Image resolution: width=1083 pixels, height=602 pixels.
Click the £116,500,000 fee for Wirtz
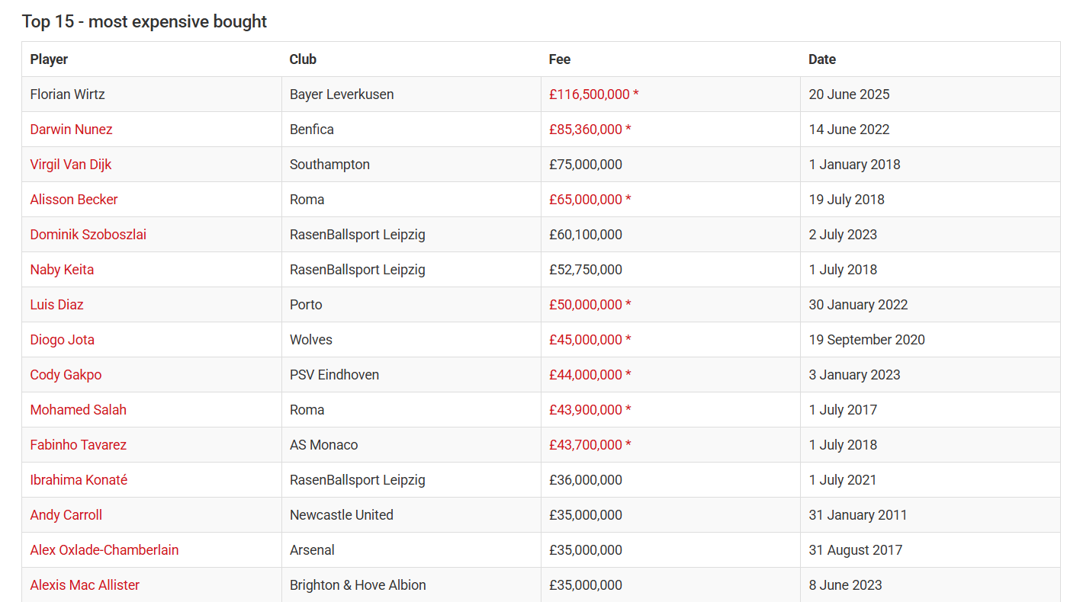[594, 94]
